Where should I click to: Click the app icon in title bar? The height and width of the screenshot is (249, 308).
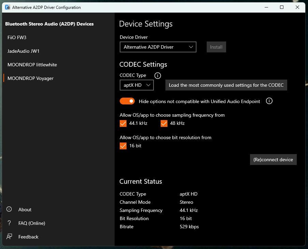7,7
